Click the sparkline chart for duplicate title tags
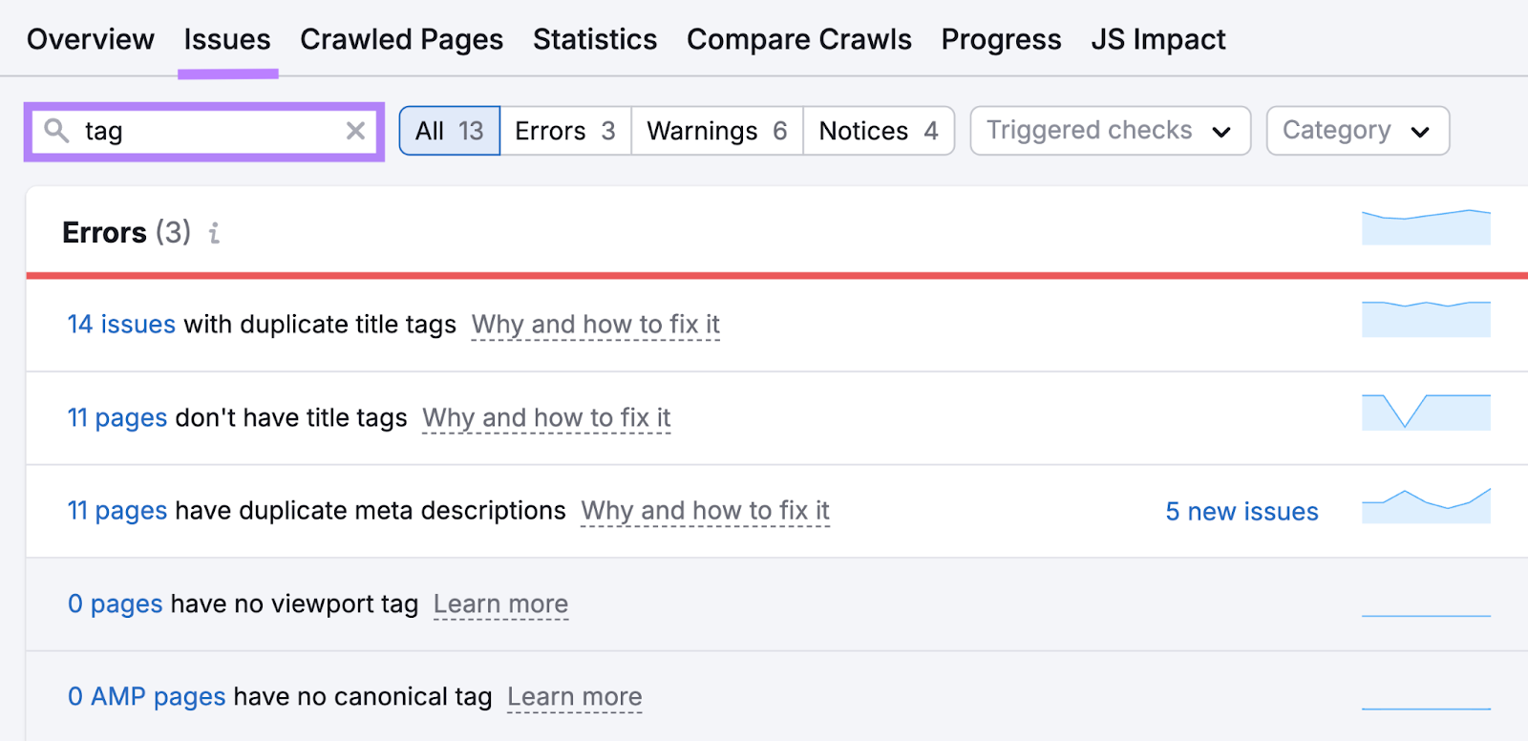This screenshot has height=741, width=1528. click(1425, 320)
